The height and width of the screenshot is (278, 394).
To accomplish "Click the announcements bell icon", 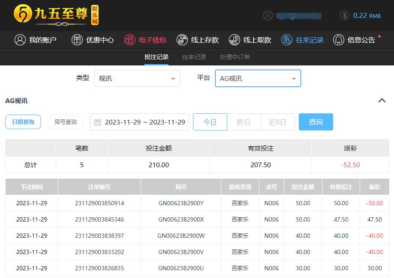I will click(x=339, y=40).
